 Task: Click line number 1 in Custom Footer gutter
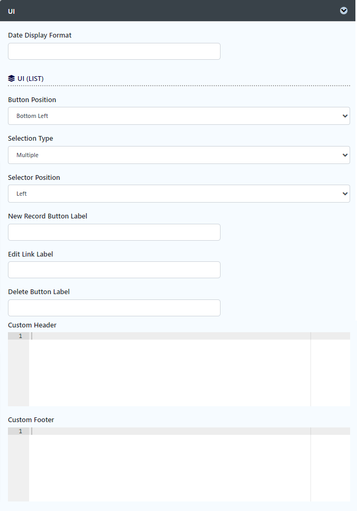click(x=20, y=431)
